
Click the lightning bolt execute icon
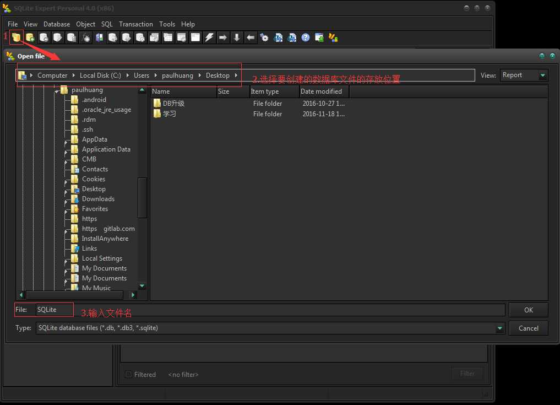click(x=209, y=37)
